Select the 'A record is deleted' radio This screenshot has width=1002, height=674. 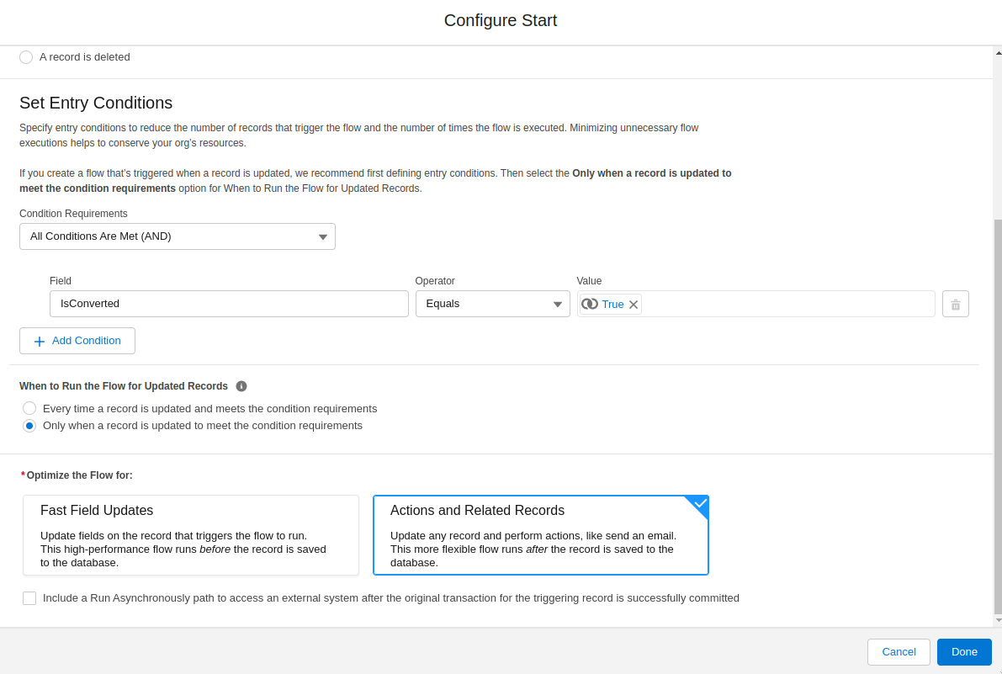point(26,57)
